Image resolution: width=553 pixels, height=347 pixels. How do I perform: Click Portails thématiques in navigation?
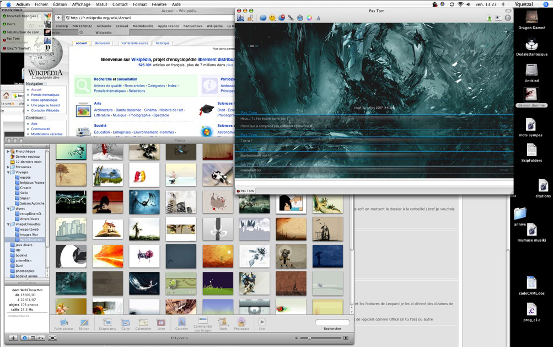(x=45, y=95)
